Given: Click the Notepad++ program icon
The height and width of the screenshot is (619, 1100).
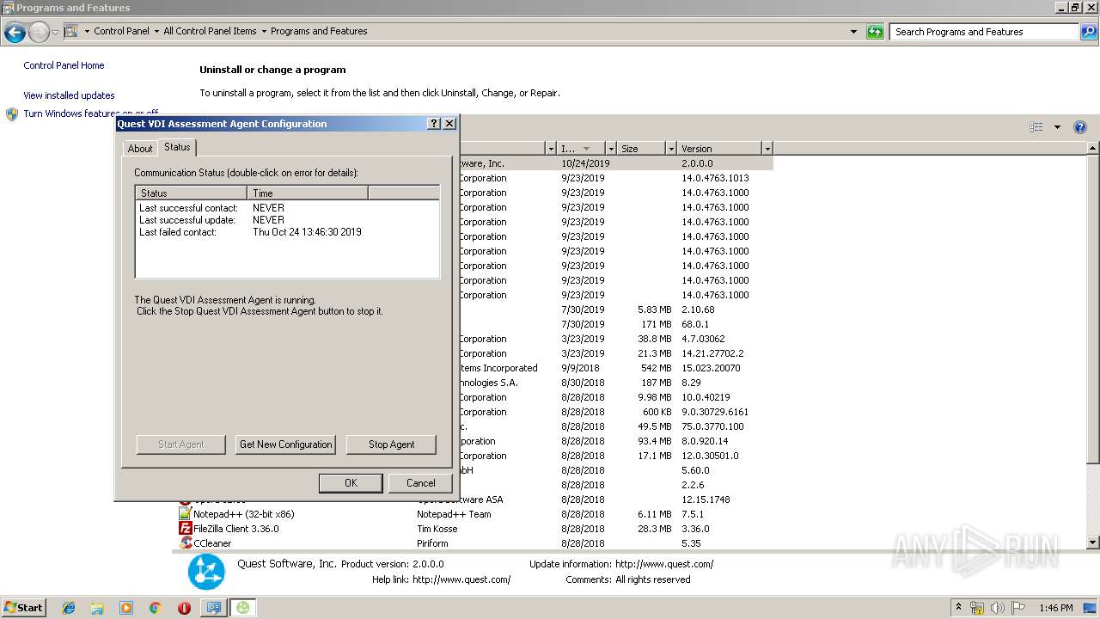Looking at the screenshot, I should (x=185, y=514).
